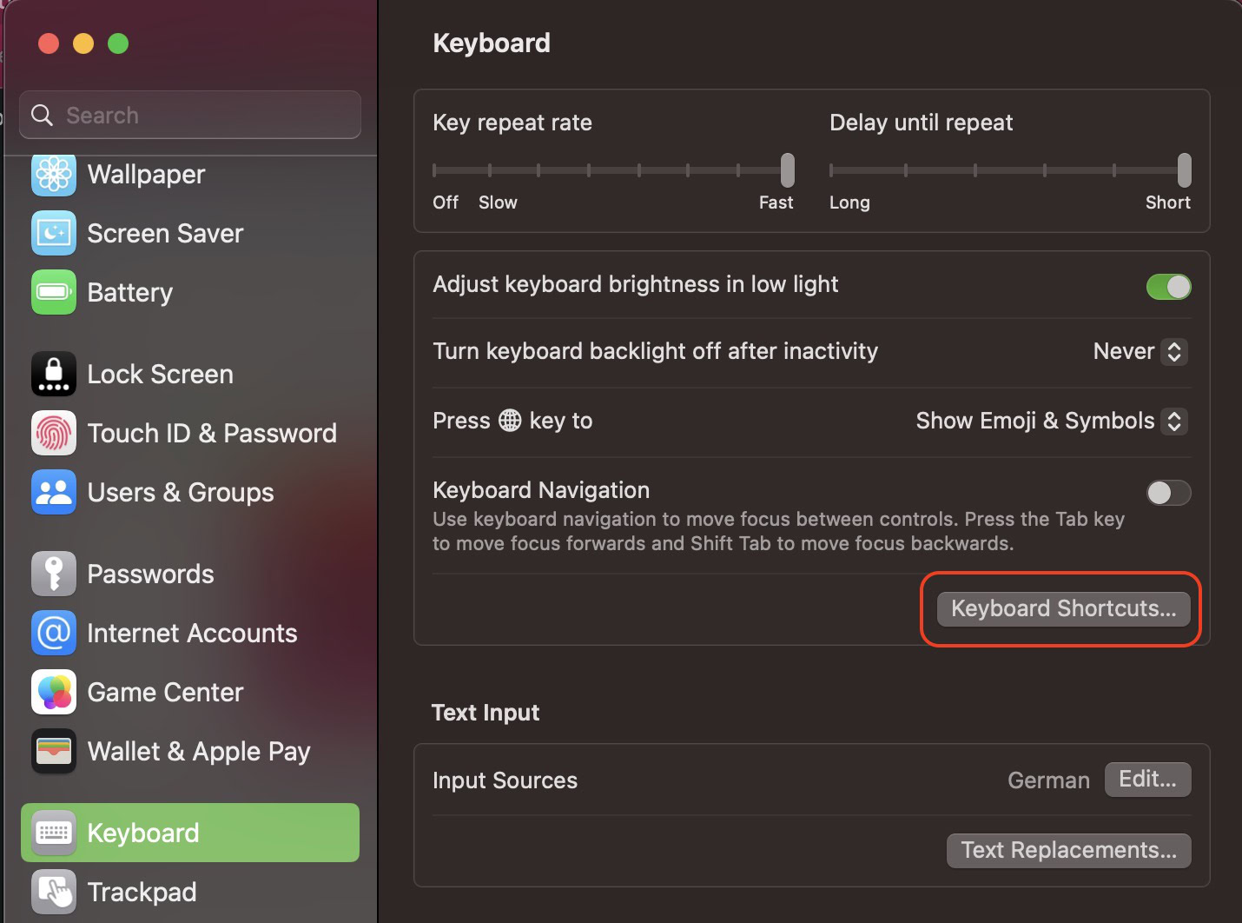Open Users & Groups icon

click(x=54, y=492)
